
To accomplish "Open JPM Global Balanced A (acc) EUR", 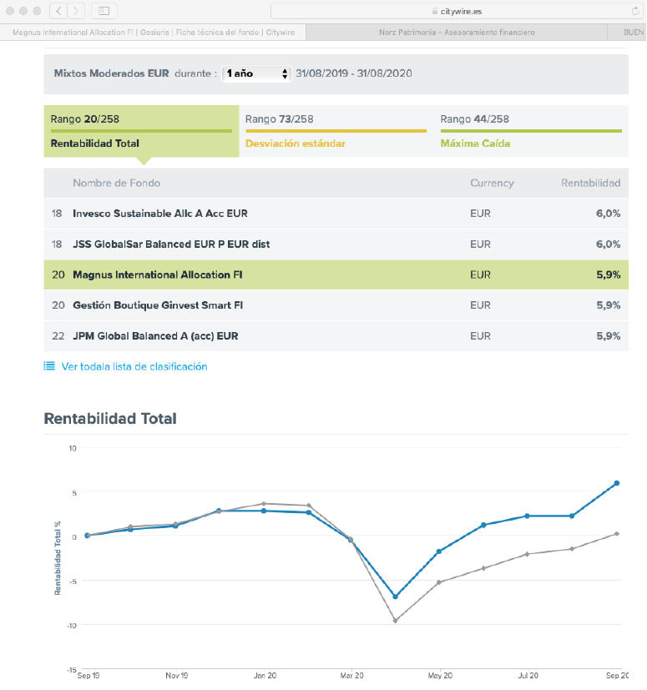I will click(155, 336).
